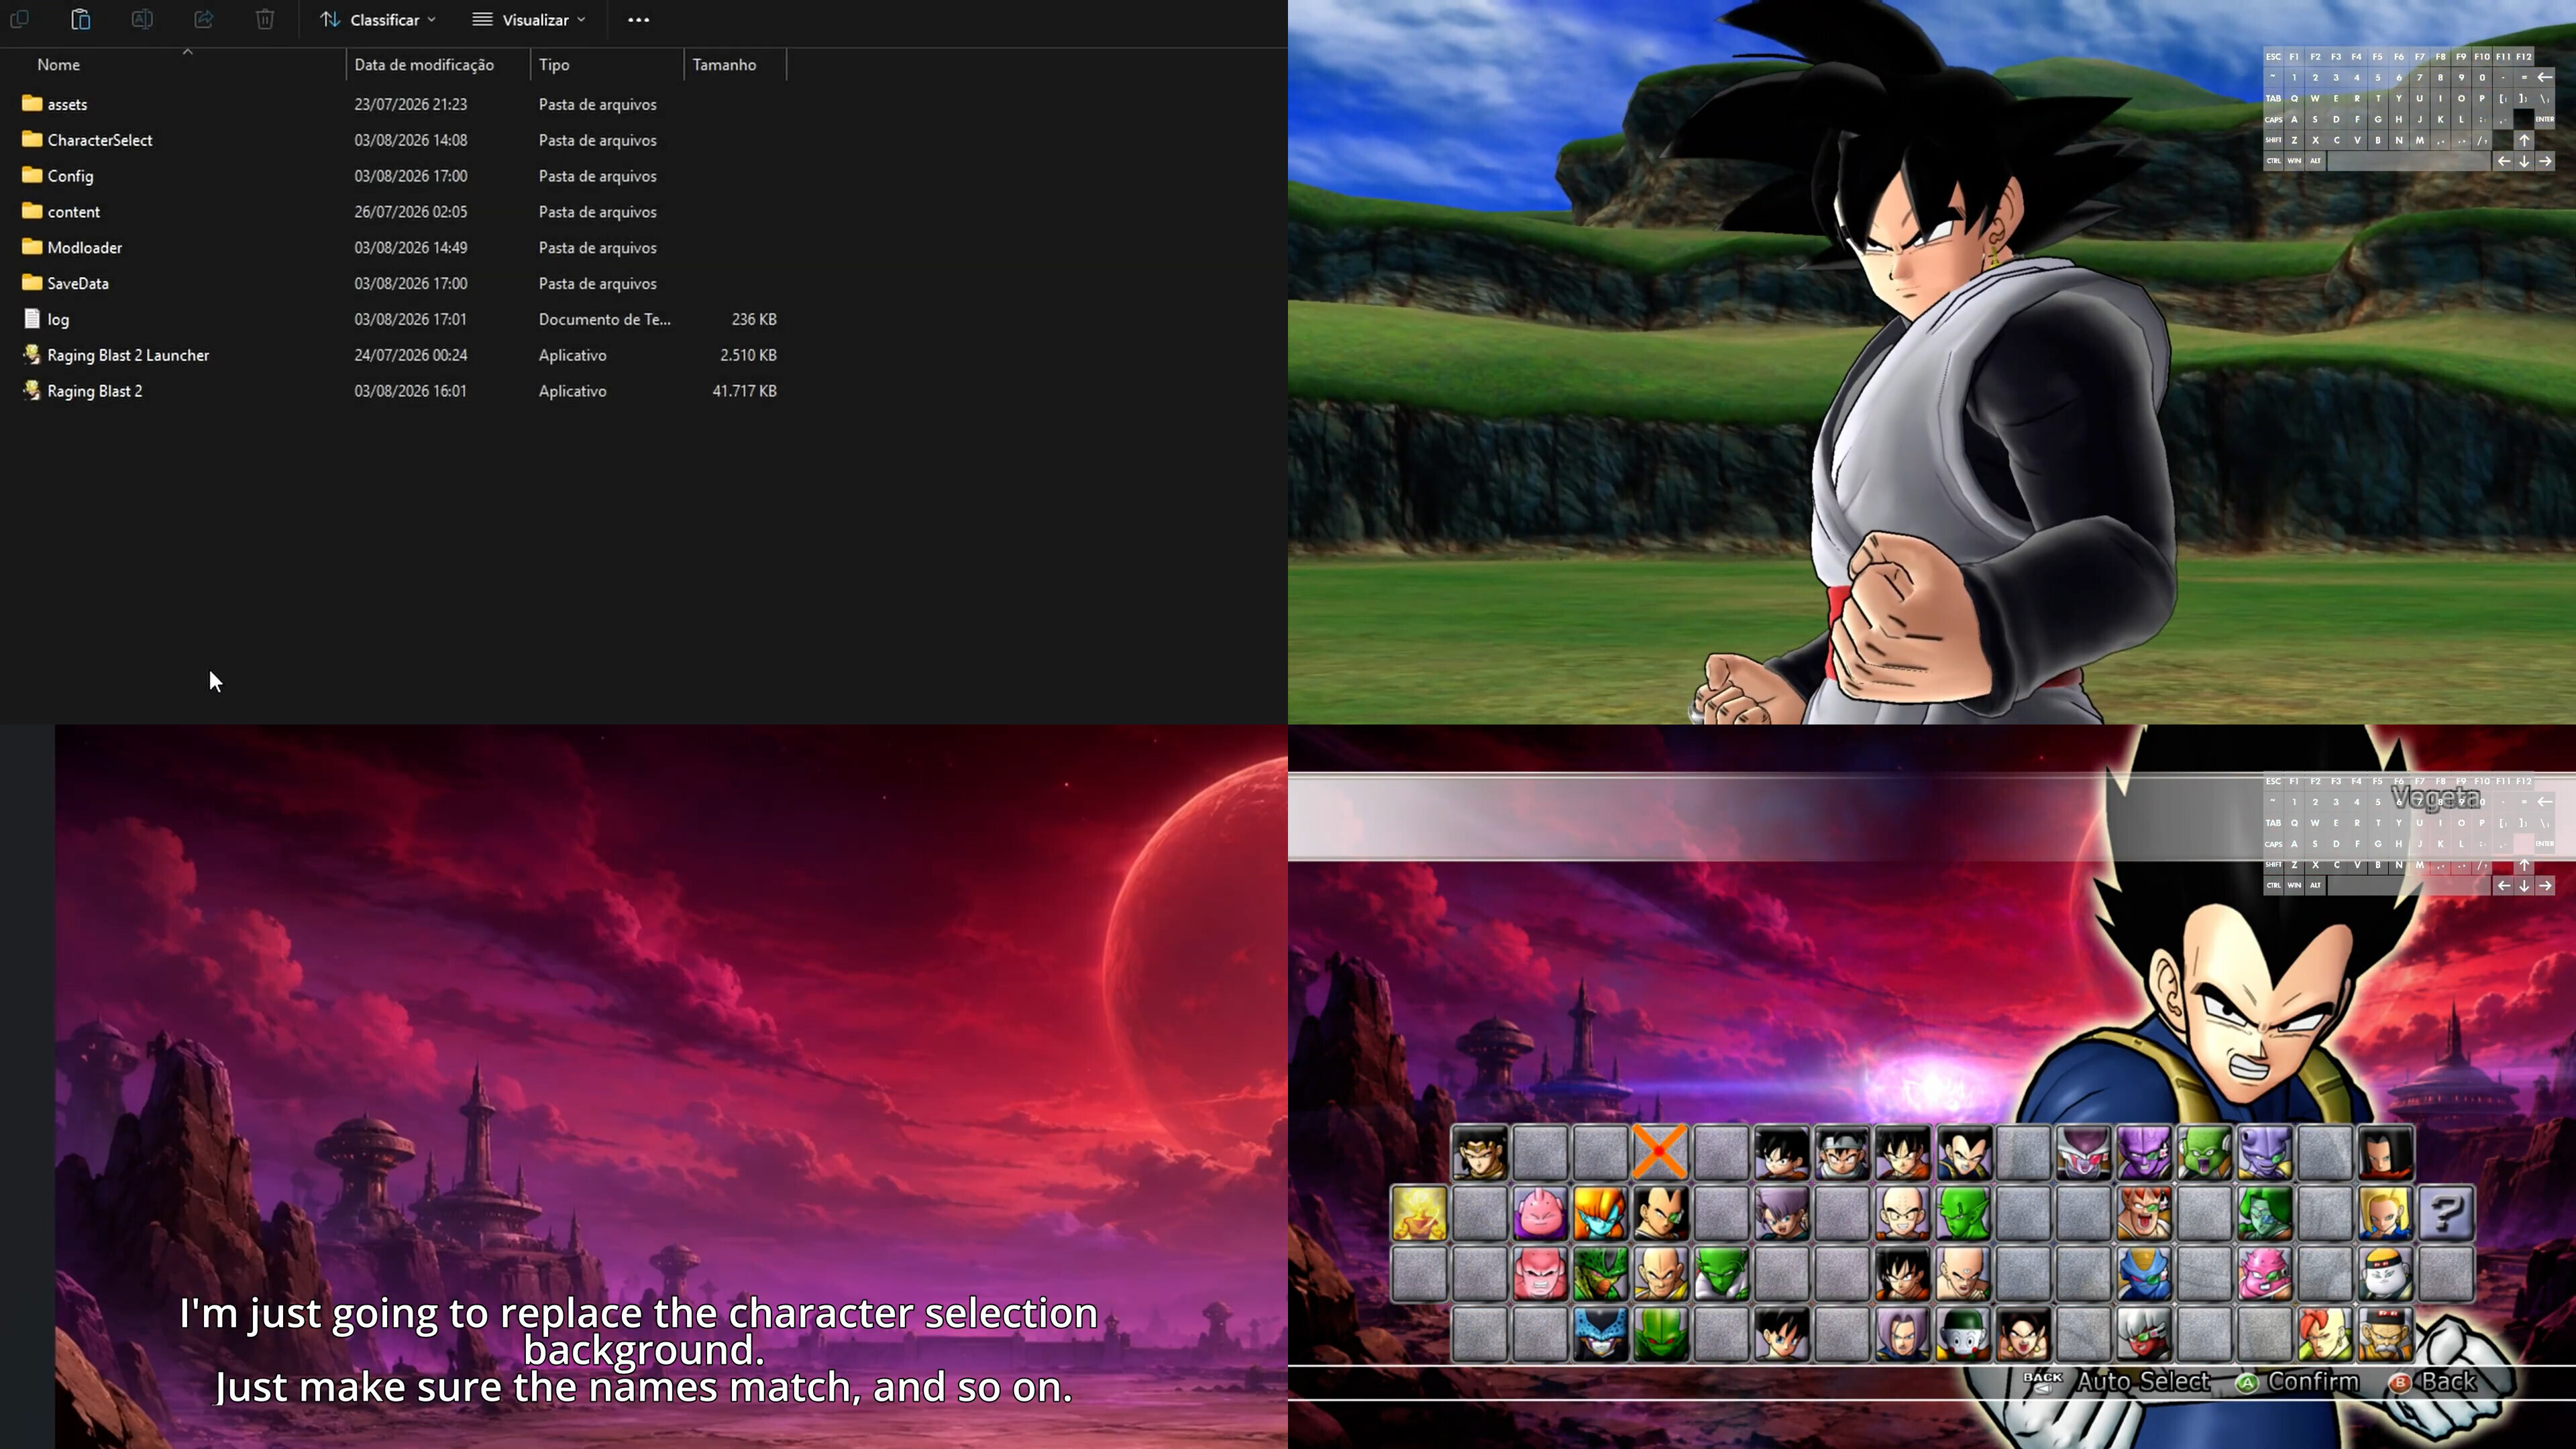Open the three-dot more options menu

click(x=638, y=19)
